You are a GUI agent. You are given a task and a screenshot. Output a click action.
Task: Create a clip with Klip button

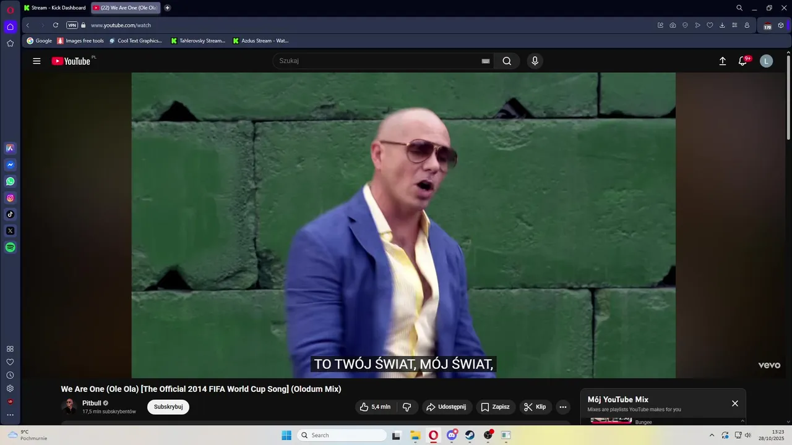pyautogui.click(x=535, y=407)
